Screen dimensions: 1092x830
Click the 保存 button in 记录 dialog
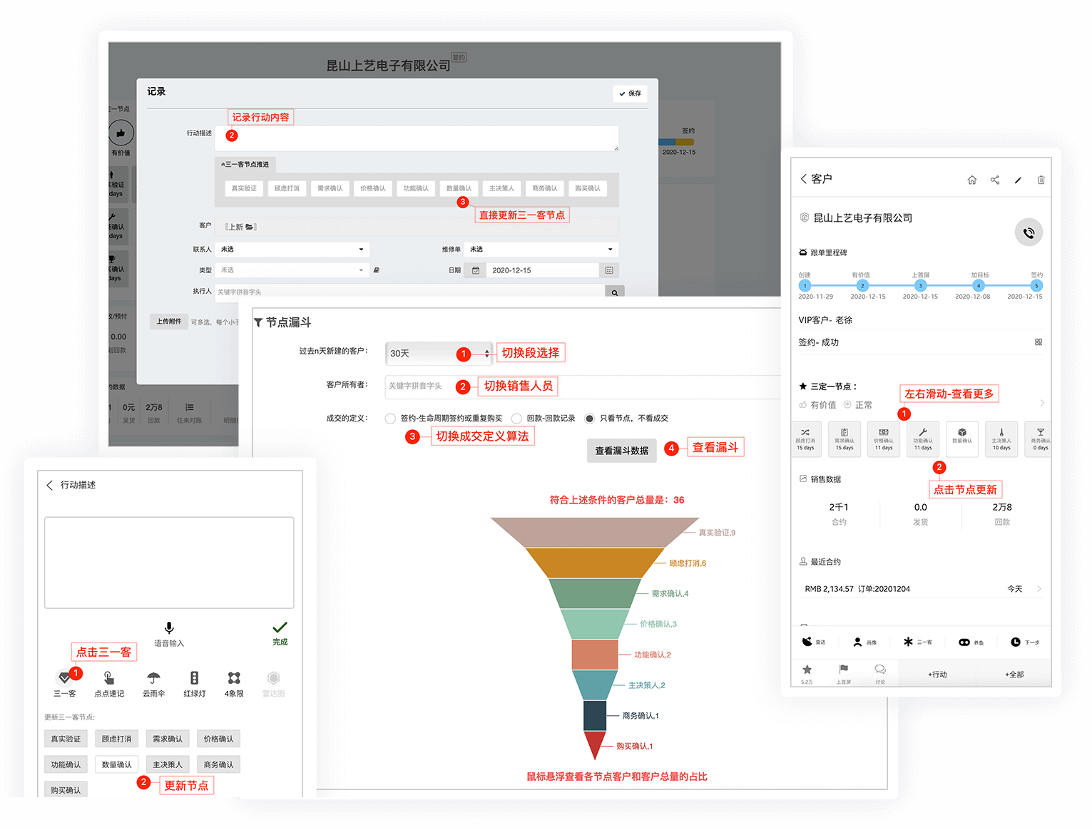click(630, 93)
